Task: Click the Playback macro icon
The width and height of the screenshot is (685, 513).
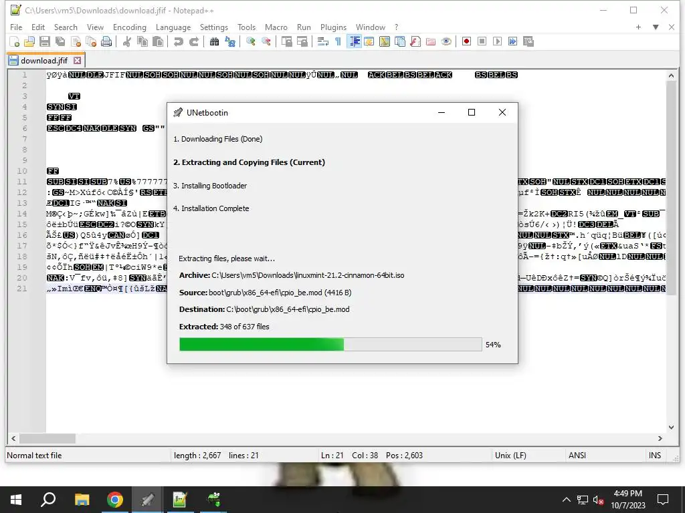Action: 497,41
